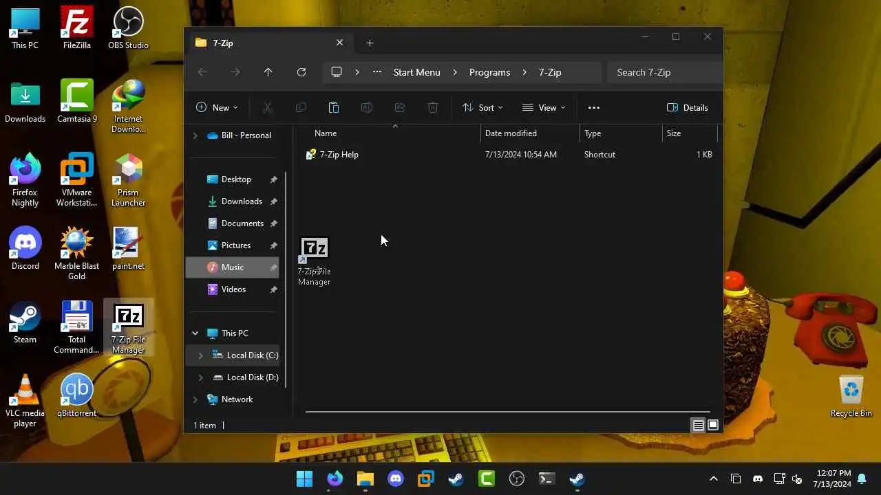Click the Delete trash toolbar icon

[x=432, y=107]
